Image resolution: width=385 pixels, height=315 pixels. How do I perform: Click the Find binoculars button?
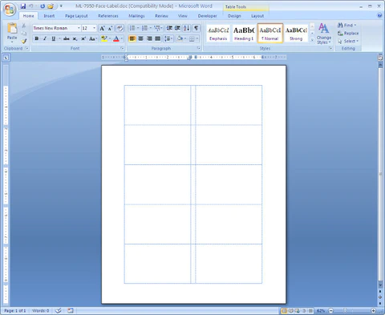point(346,25)
